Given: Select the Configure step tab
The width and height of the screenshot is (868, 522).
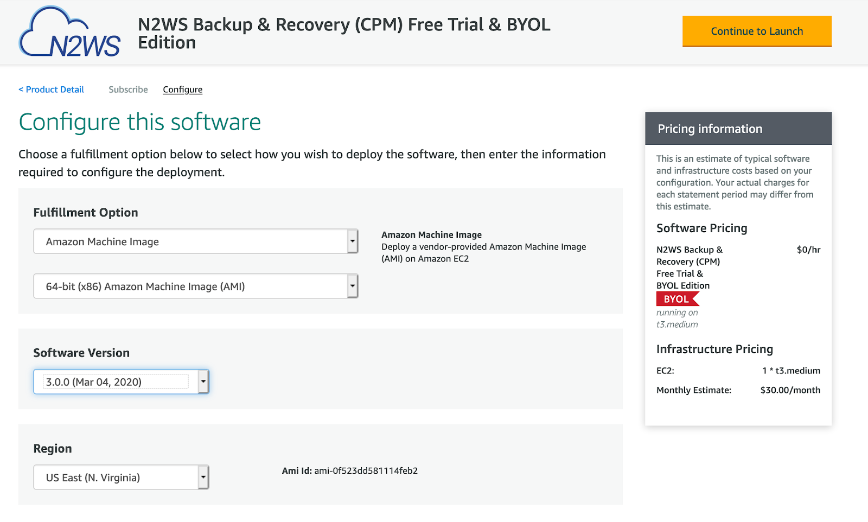Looking at the screenshot, I should click(x=183, y=90).
